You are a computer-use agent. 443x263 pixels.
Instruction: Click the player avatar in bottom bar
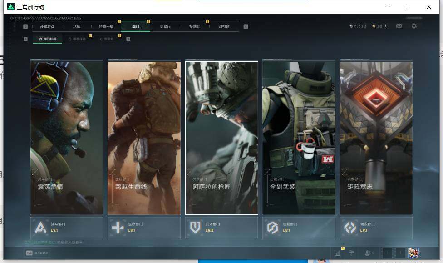coord(413,253)
